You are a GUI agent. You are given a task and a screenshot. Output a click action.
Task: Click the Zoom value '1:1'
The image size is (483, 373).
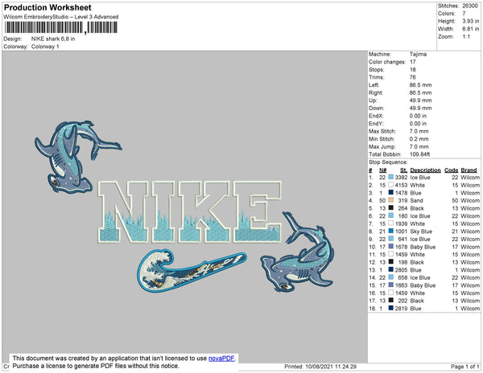466,37
